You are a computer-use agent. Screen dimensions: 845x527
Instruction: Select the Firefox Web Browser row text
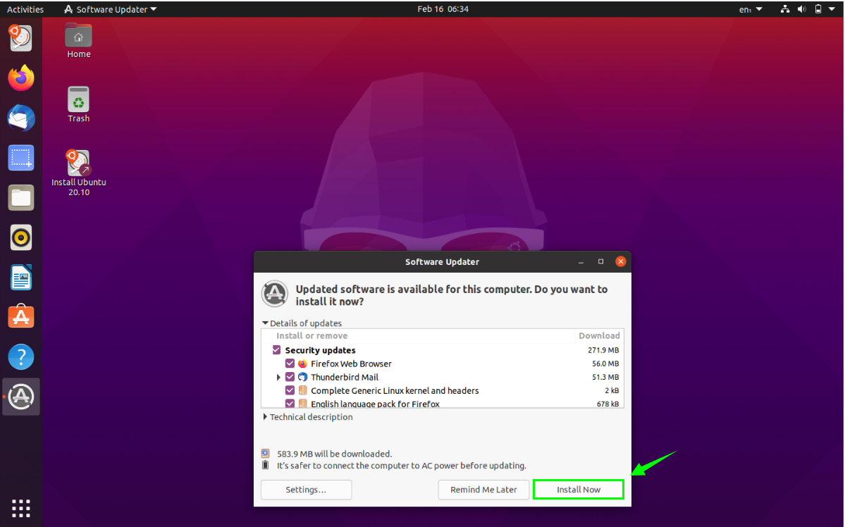352,364
